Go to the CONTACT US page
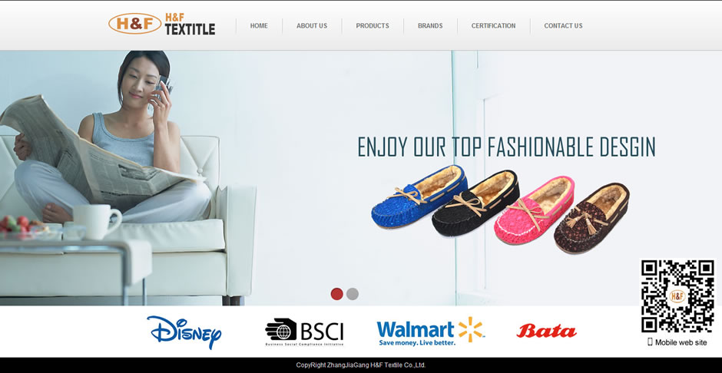Screen dimensions: 722x373 (x=563, y=26)
